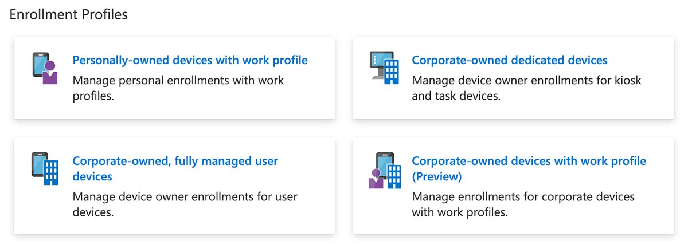Click the corporate work profile (Preview) icon

(x=385, y=170)
